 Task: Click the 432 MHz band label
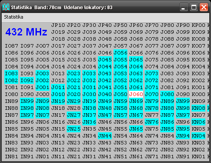[26, 32]
